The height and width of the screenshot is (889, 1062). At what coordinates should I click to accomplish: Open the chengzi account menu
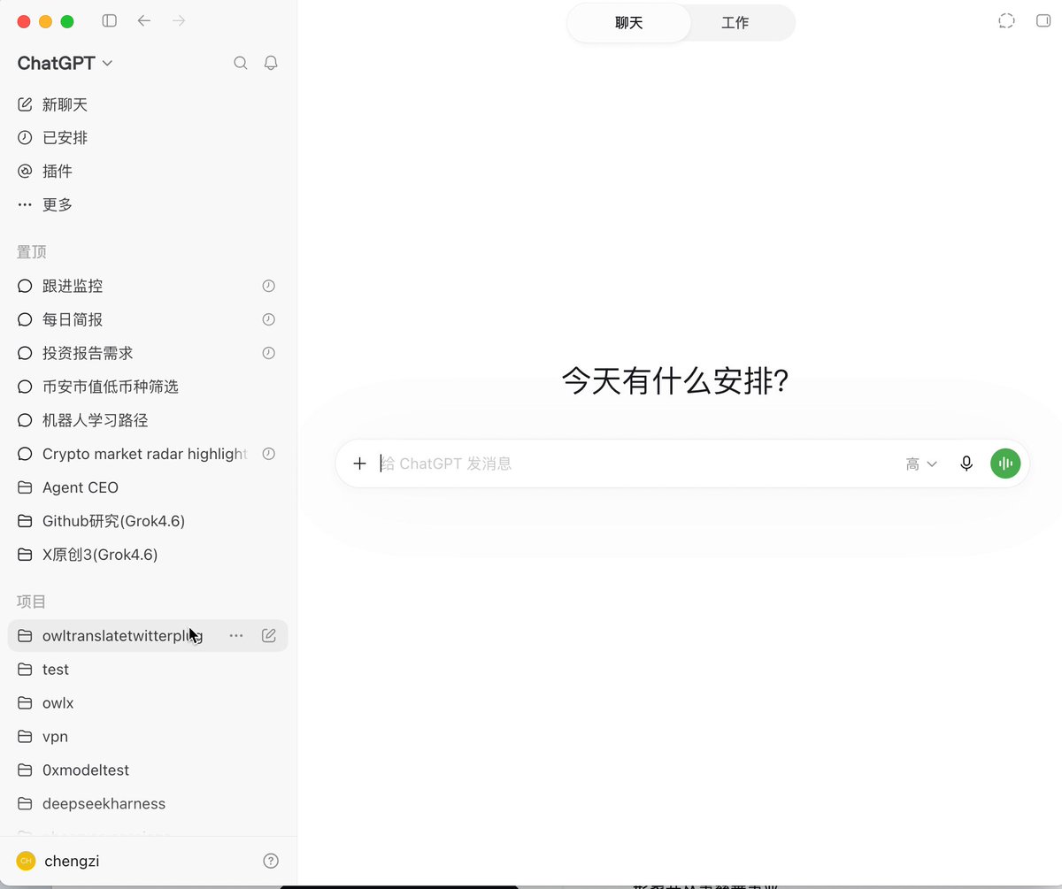(x=58, y=861)
